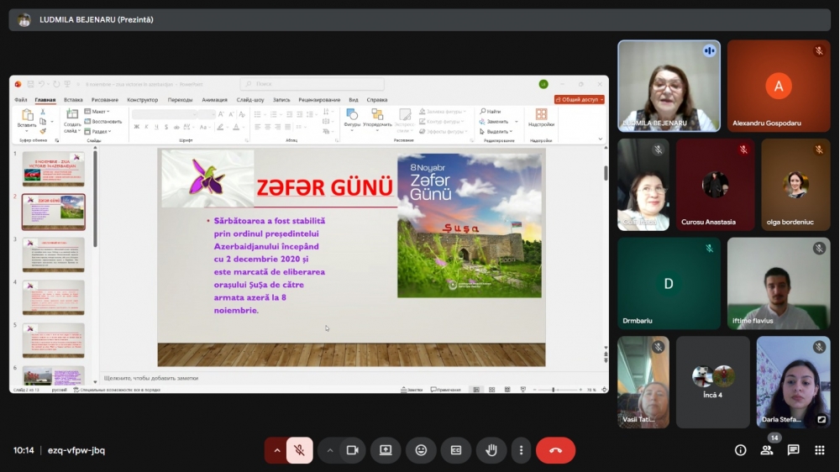Screen dimensions: 840x472
Task: Switch to the Слайд-шоу ribbon tab
Action: click(x=250, y=100)
